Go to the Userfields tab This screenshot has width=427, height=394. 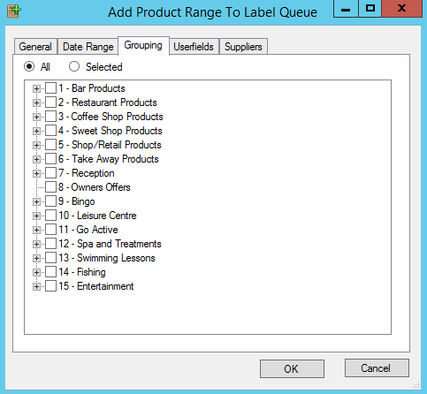point(194,47)
